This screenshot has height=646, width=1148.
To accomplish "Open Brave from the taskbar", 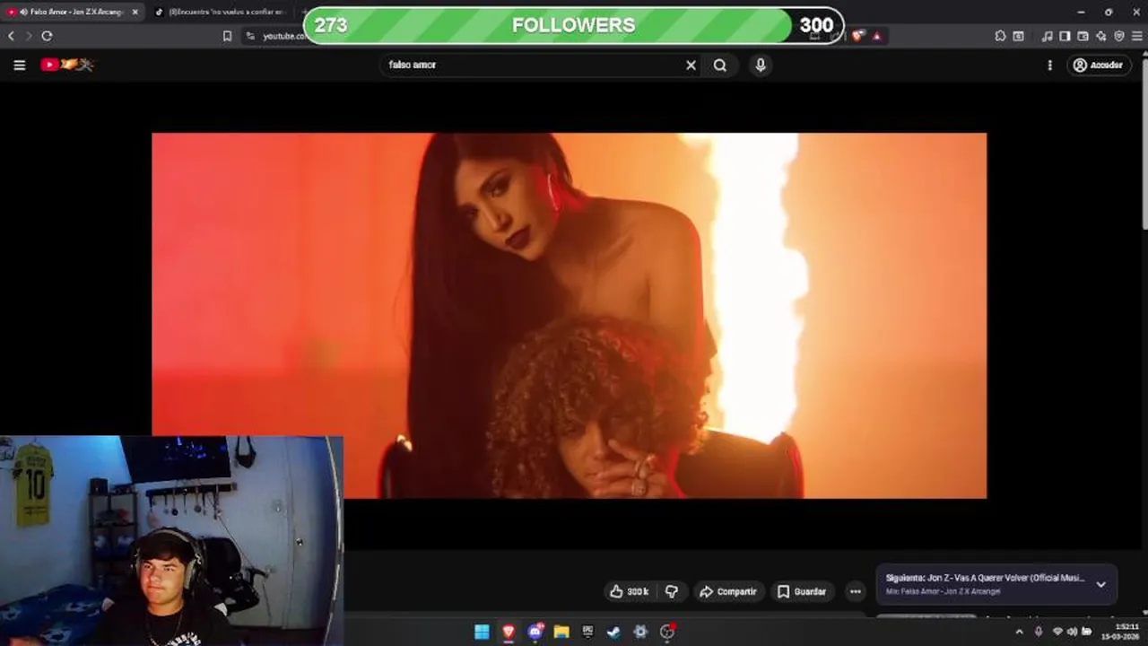I will click(x=509, y=632).
